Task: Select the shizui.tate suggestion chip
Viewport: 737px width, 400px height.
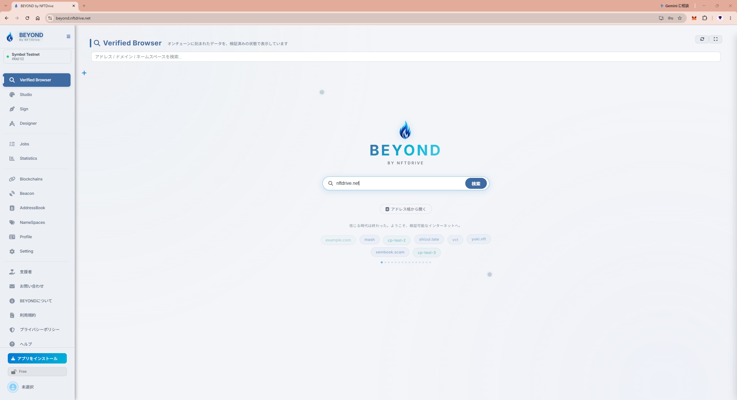Action: point(429,239)
